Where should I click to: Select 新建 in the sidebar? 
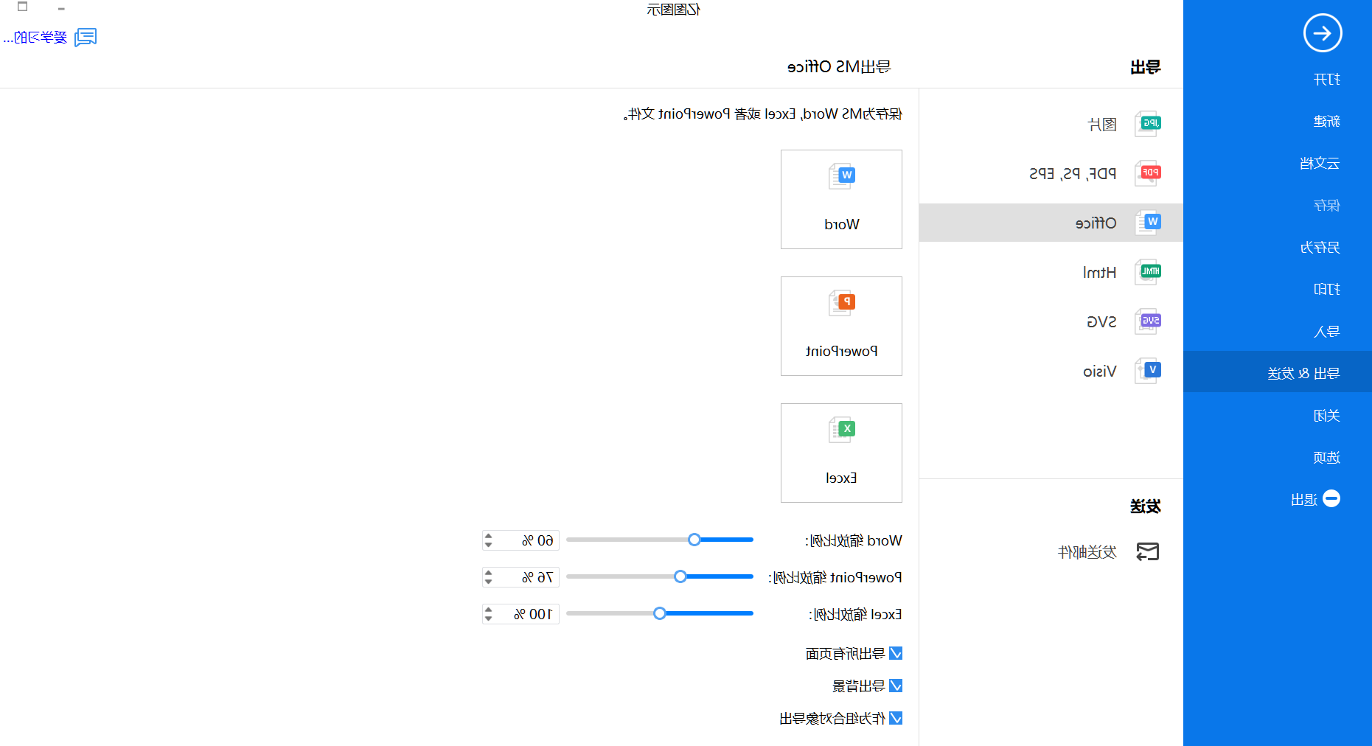(x=1326, y=122)
